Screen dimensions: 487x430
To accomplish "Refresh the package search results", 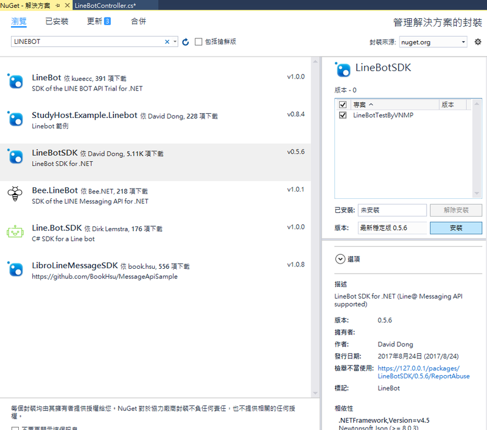I will click(186, 42).
